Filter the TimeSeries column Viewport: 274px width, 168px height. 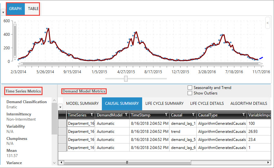coord(92,115)
